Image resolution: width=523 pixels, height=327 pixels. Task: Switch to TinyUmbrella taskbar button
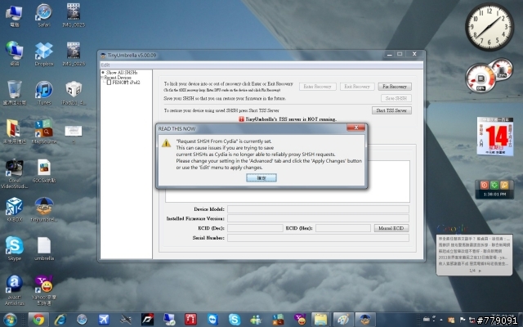click(x=365, y=320)
